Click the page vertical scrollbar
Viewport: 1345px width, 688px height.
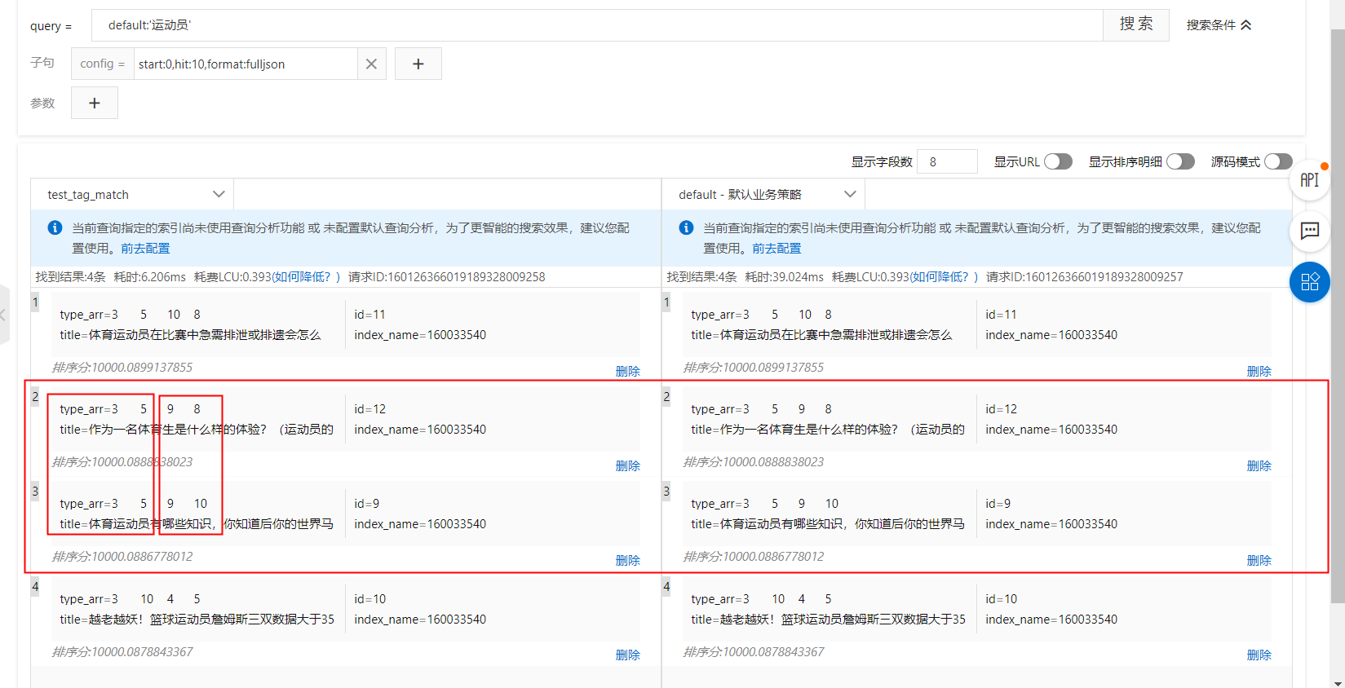pyautogui.click(x=1338, y=318)
